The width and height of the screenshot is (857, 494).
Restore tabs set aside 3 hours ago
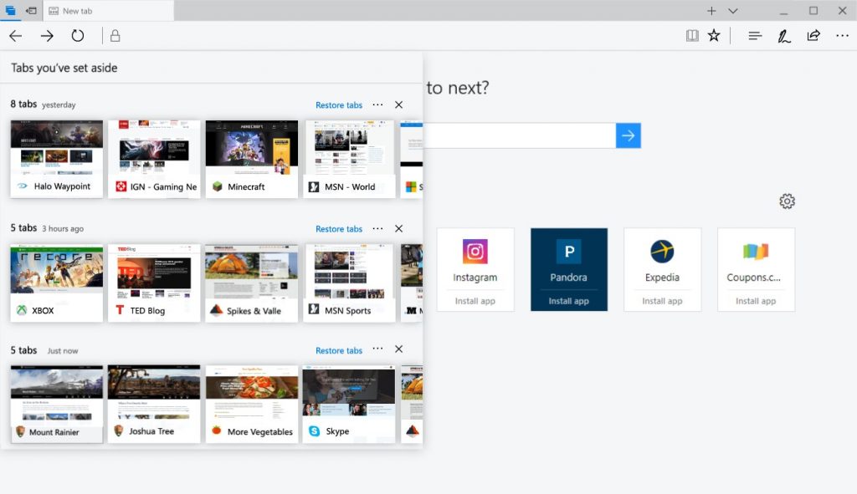pos(339,229)
